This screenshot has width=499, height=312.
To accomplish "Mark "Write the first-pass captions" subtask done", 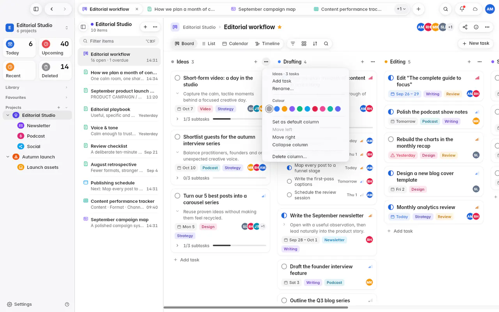I will [x=289, y=181].
